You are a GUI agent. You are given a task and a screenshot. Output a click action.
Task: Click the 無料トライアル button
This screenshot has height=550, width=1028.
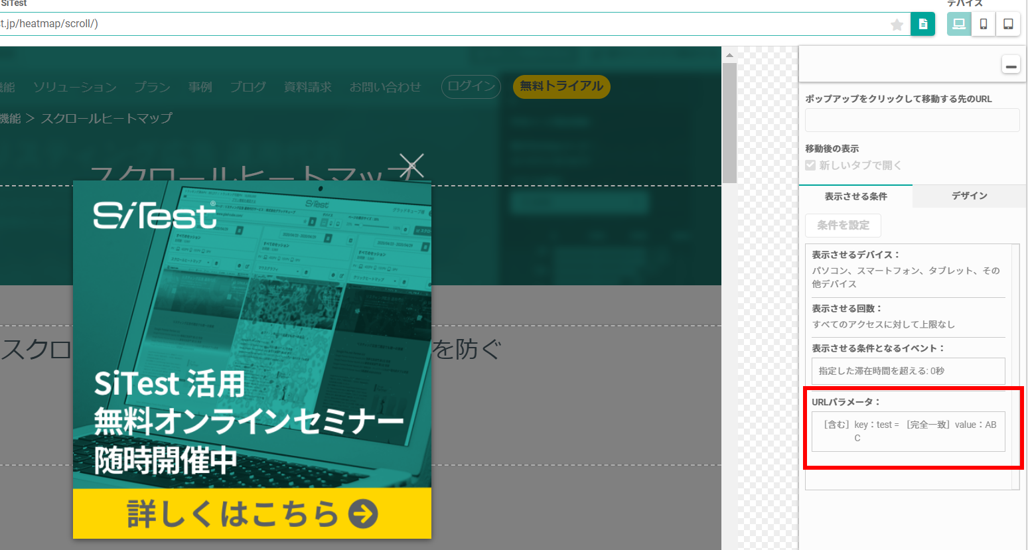(x=561, y=86)
